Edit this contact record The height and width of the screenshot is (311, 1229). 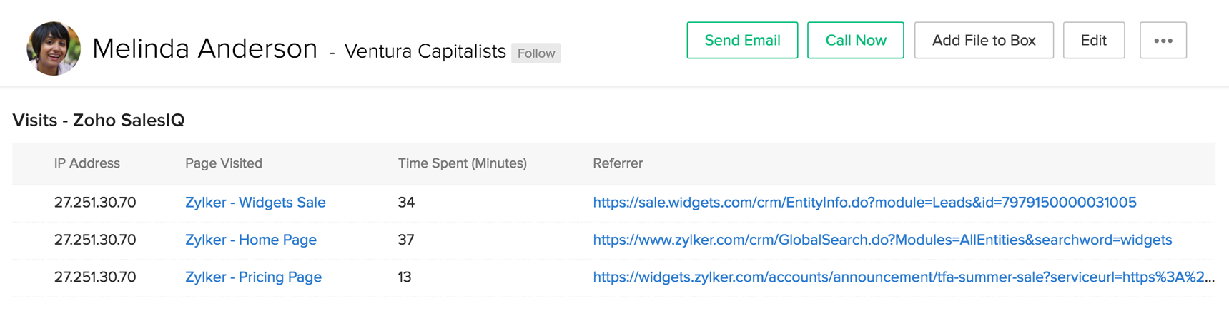pyautogui.click(x=1093, y=41)
